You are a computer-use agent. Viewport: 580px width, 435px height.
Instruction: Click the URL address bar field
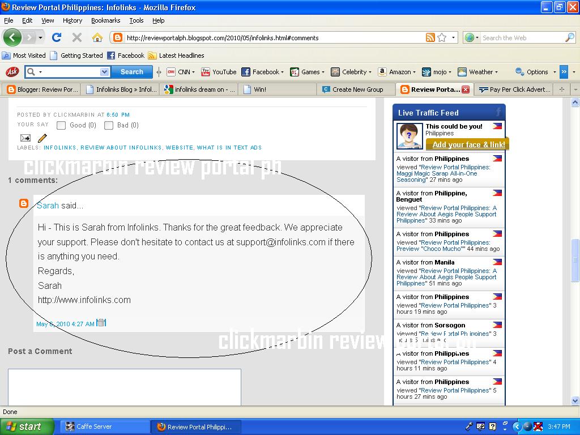pos(274,38)
